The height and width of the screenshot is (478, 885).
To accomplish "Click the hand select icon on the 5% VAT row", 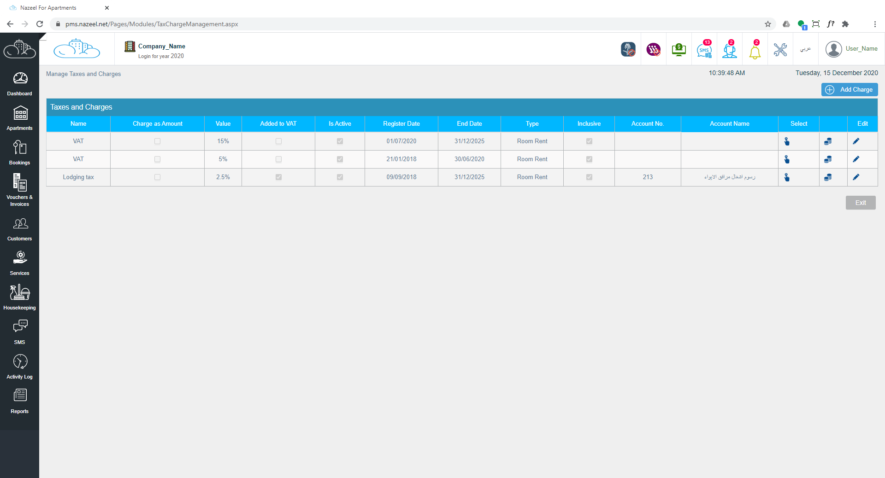I will (x=787, y=159).
